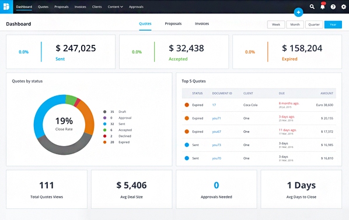Open Approvals in top navigation
The image size is (349, 220).
click(x=136, y=7)
